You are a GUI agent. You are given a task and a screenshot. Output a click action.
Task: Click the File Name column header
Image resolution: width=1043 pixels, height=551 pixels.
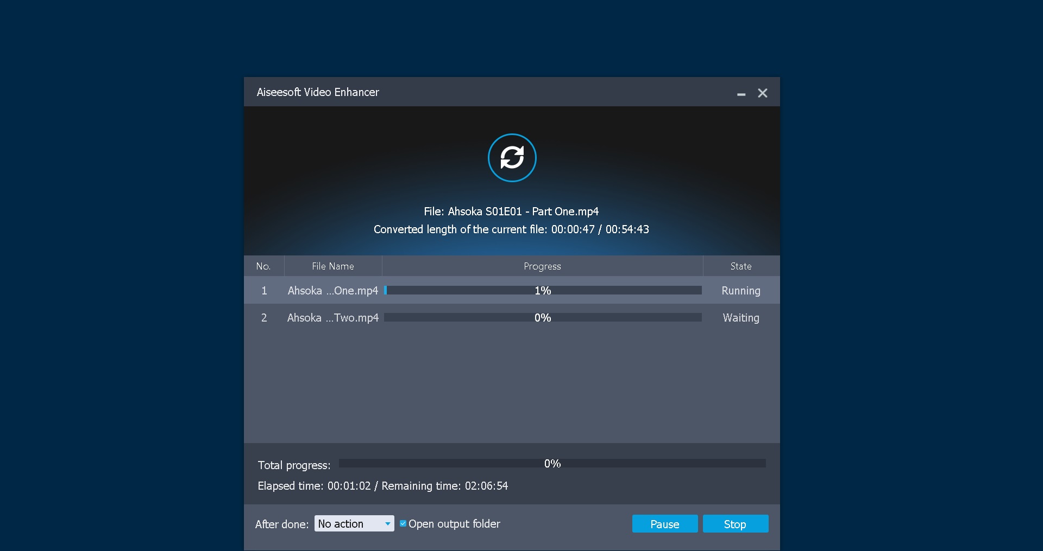pyautogui.click(x=333, y=266)
